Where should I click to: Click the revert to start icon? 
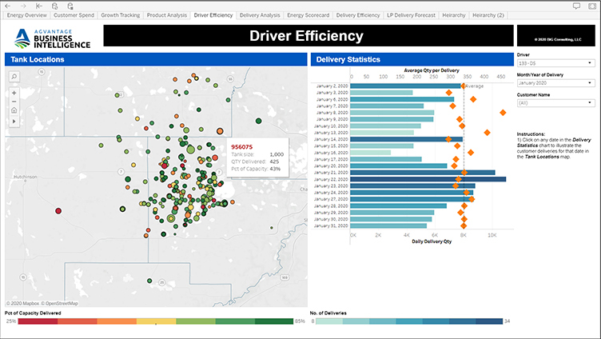coord(38,5)
